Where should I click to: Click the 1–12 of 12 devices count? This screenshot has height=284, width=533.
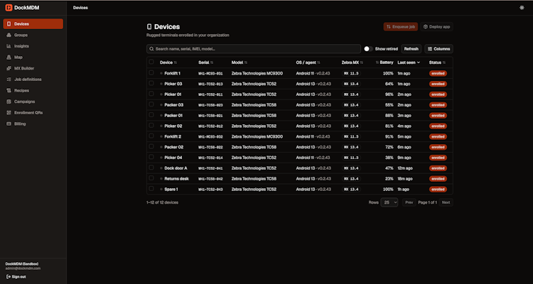pyautogui.click(x=162, y=202)
